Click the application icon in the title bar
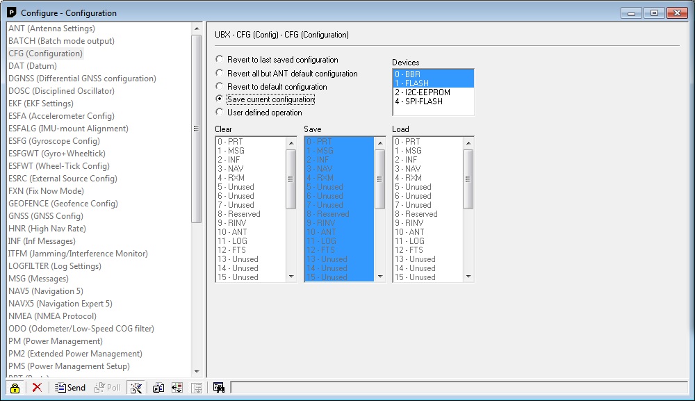Viewport: 695px width, 401px height. click(12, 13)
